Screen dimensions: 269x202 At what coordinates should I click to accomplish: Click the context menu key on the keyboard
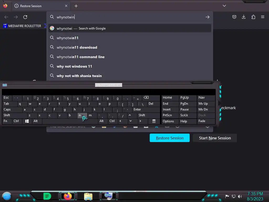coord(154,121)
